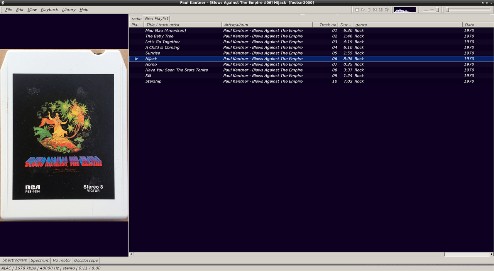This screenshot has width=494, height=271.
Task: Click the horizontal scrollbar of the playlist
Action: point(289,254)
